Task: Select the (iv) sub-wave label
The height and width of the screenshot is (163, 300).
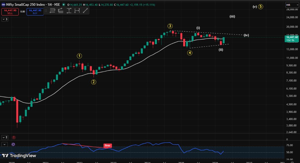Action: point(246,35)
